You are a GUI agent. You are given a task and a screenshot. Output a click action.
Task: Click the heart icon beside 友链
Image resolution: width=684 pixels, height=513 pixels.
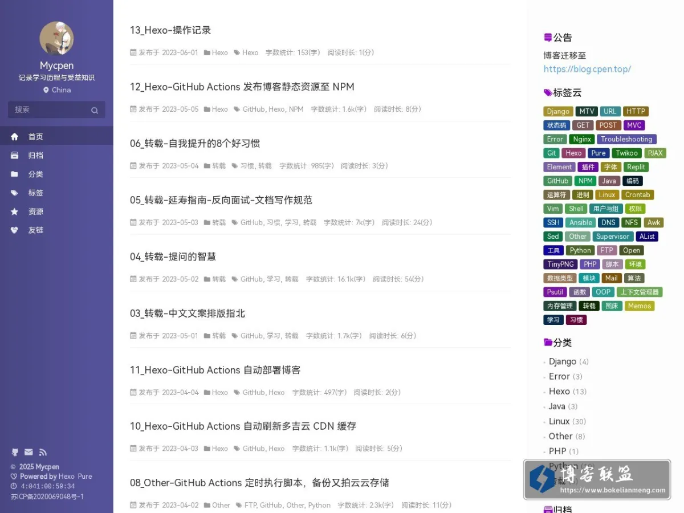tap(15, 230)
